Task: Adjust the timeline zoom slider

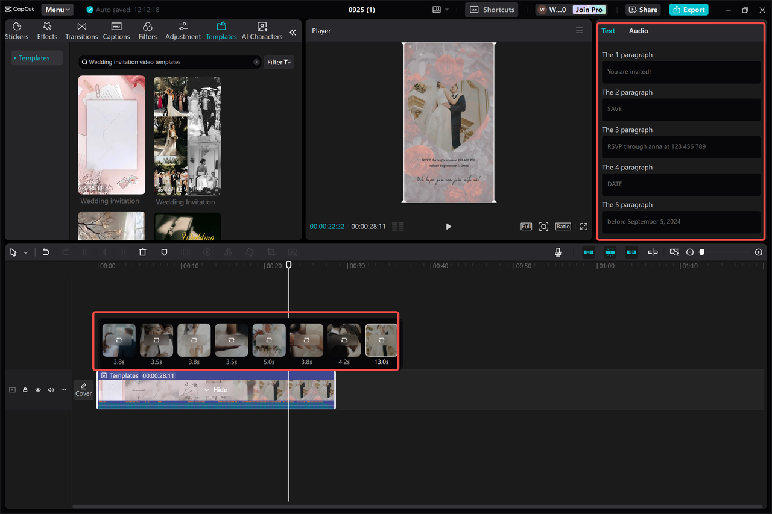Action: pyautogui.click(x=701, y=252)
